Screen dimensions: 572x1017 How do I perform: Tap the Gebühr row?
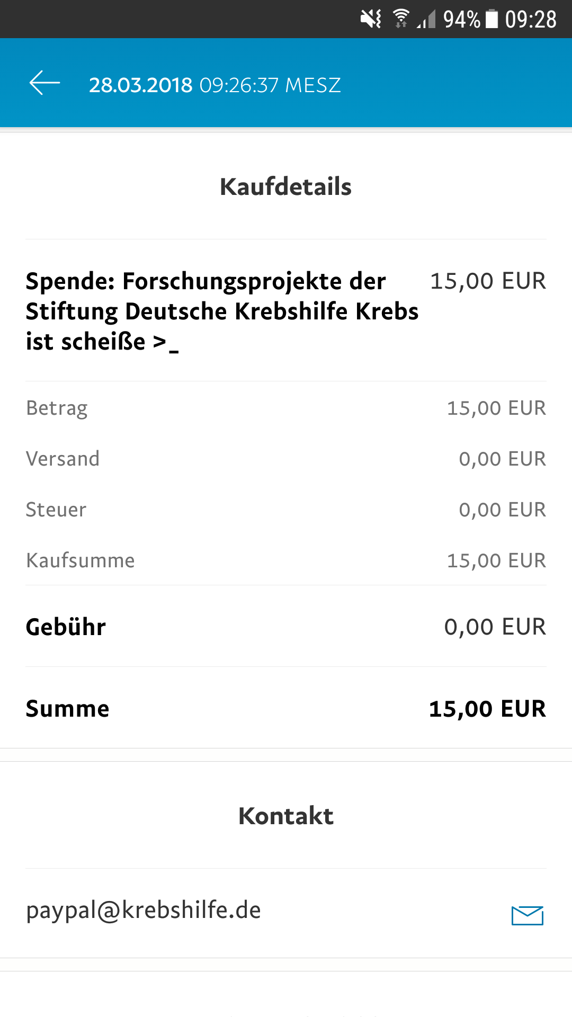(x=286, y=627)
